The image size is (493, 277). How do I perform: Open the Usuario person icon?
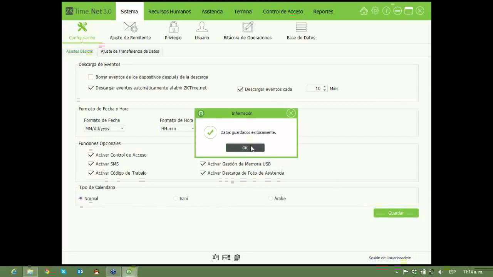(202, 27)
